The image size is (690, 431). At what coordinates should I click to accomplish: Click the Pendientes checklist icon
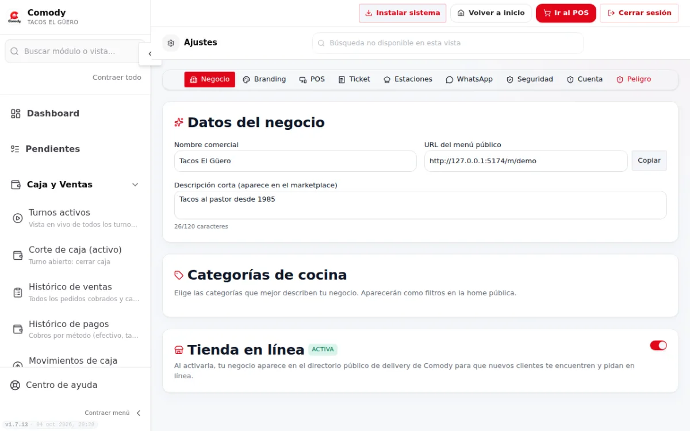click(x=15, y=149)
